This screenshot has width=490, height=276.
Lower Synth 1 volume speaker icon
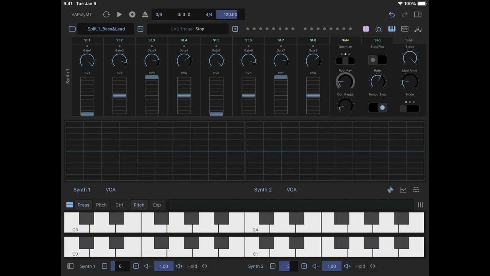[148, 266]
